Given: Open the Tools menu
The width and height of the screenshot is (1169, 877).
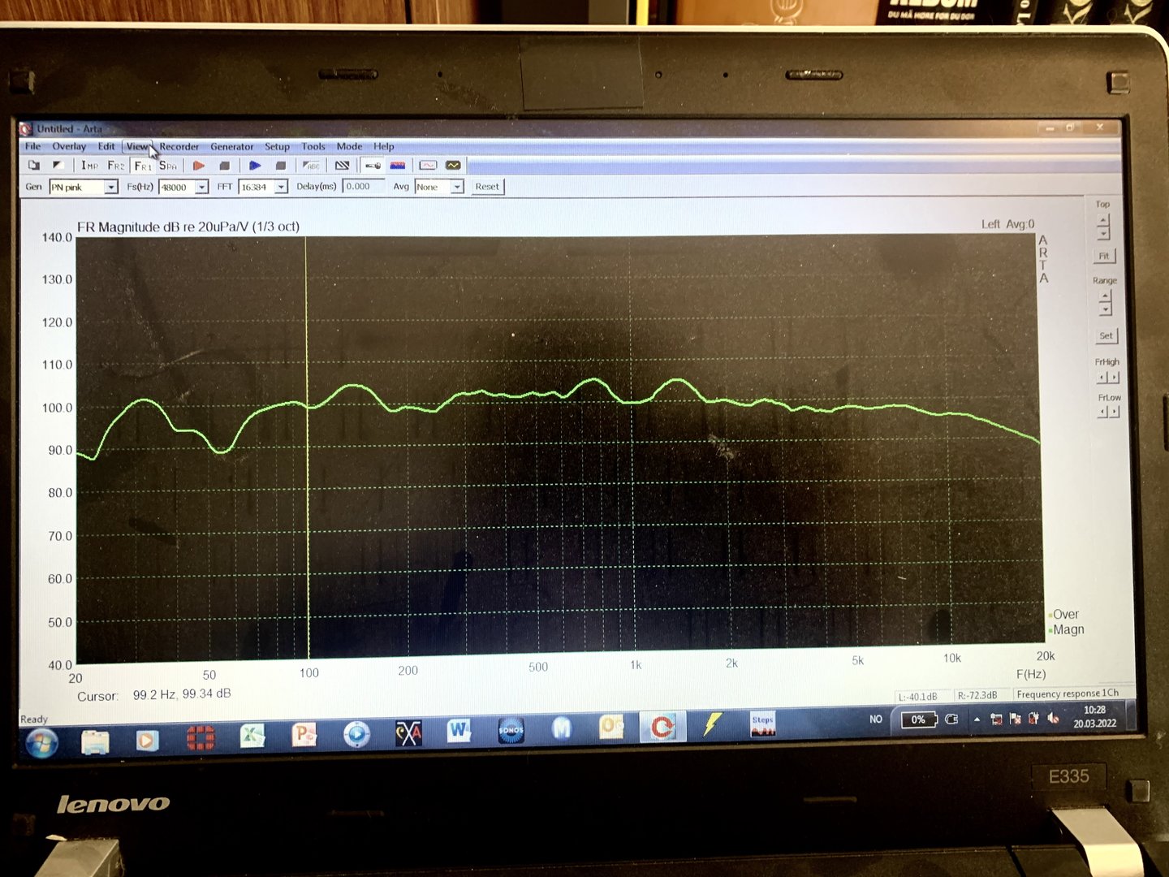Looking at the screenshot, I should click(x=313, y=147).
